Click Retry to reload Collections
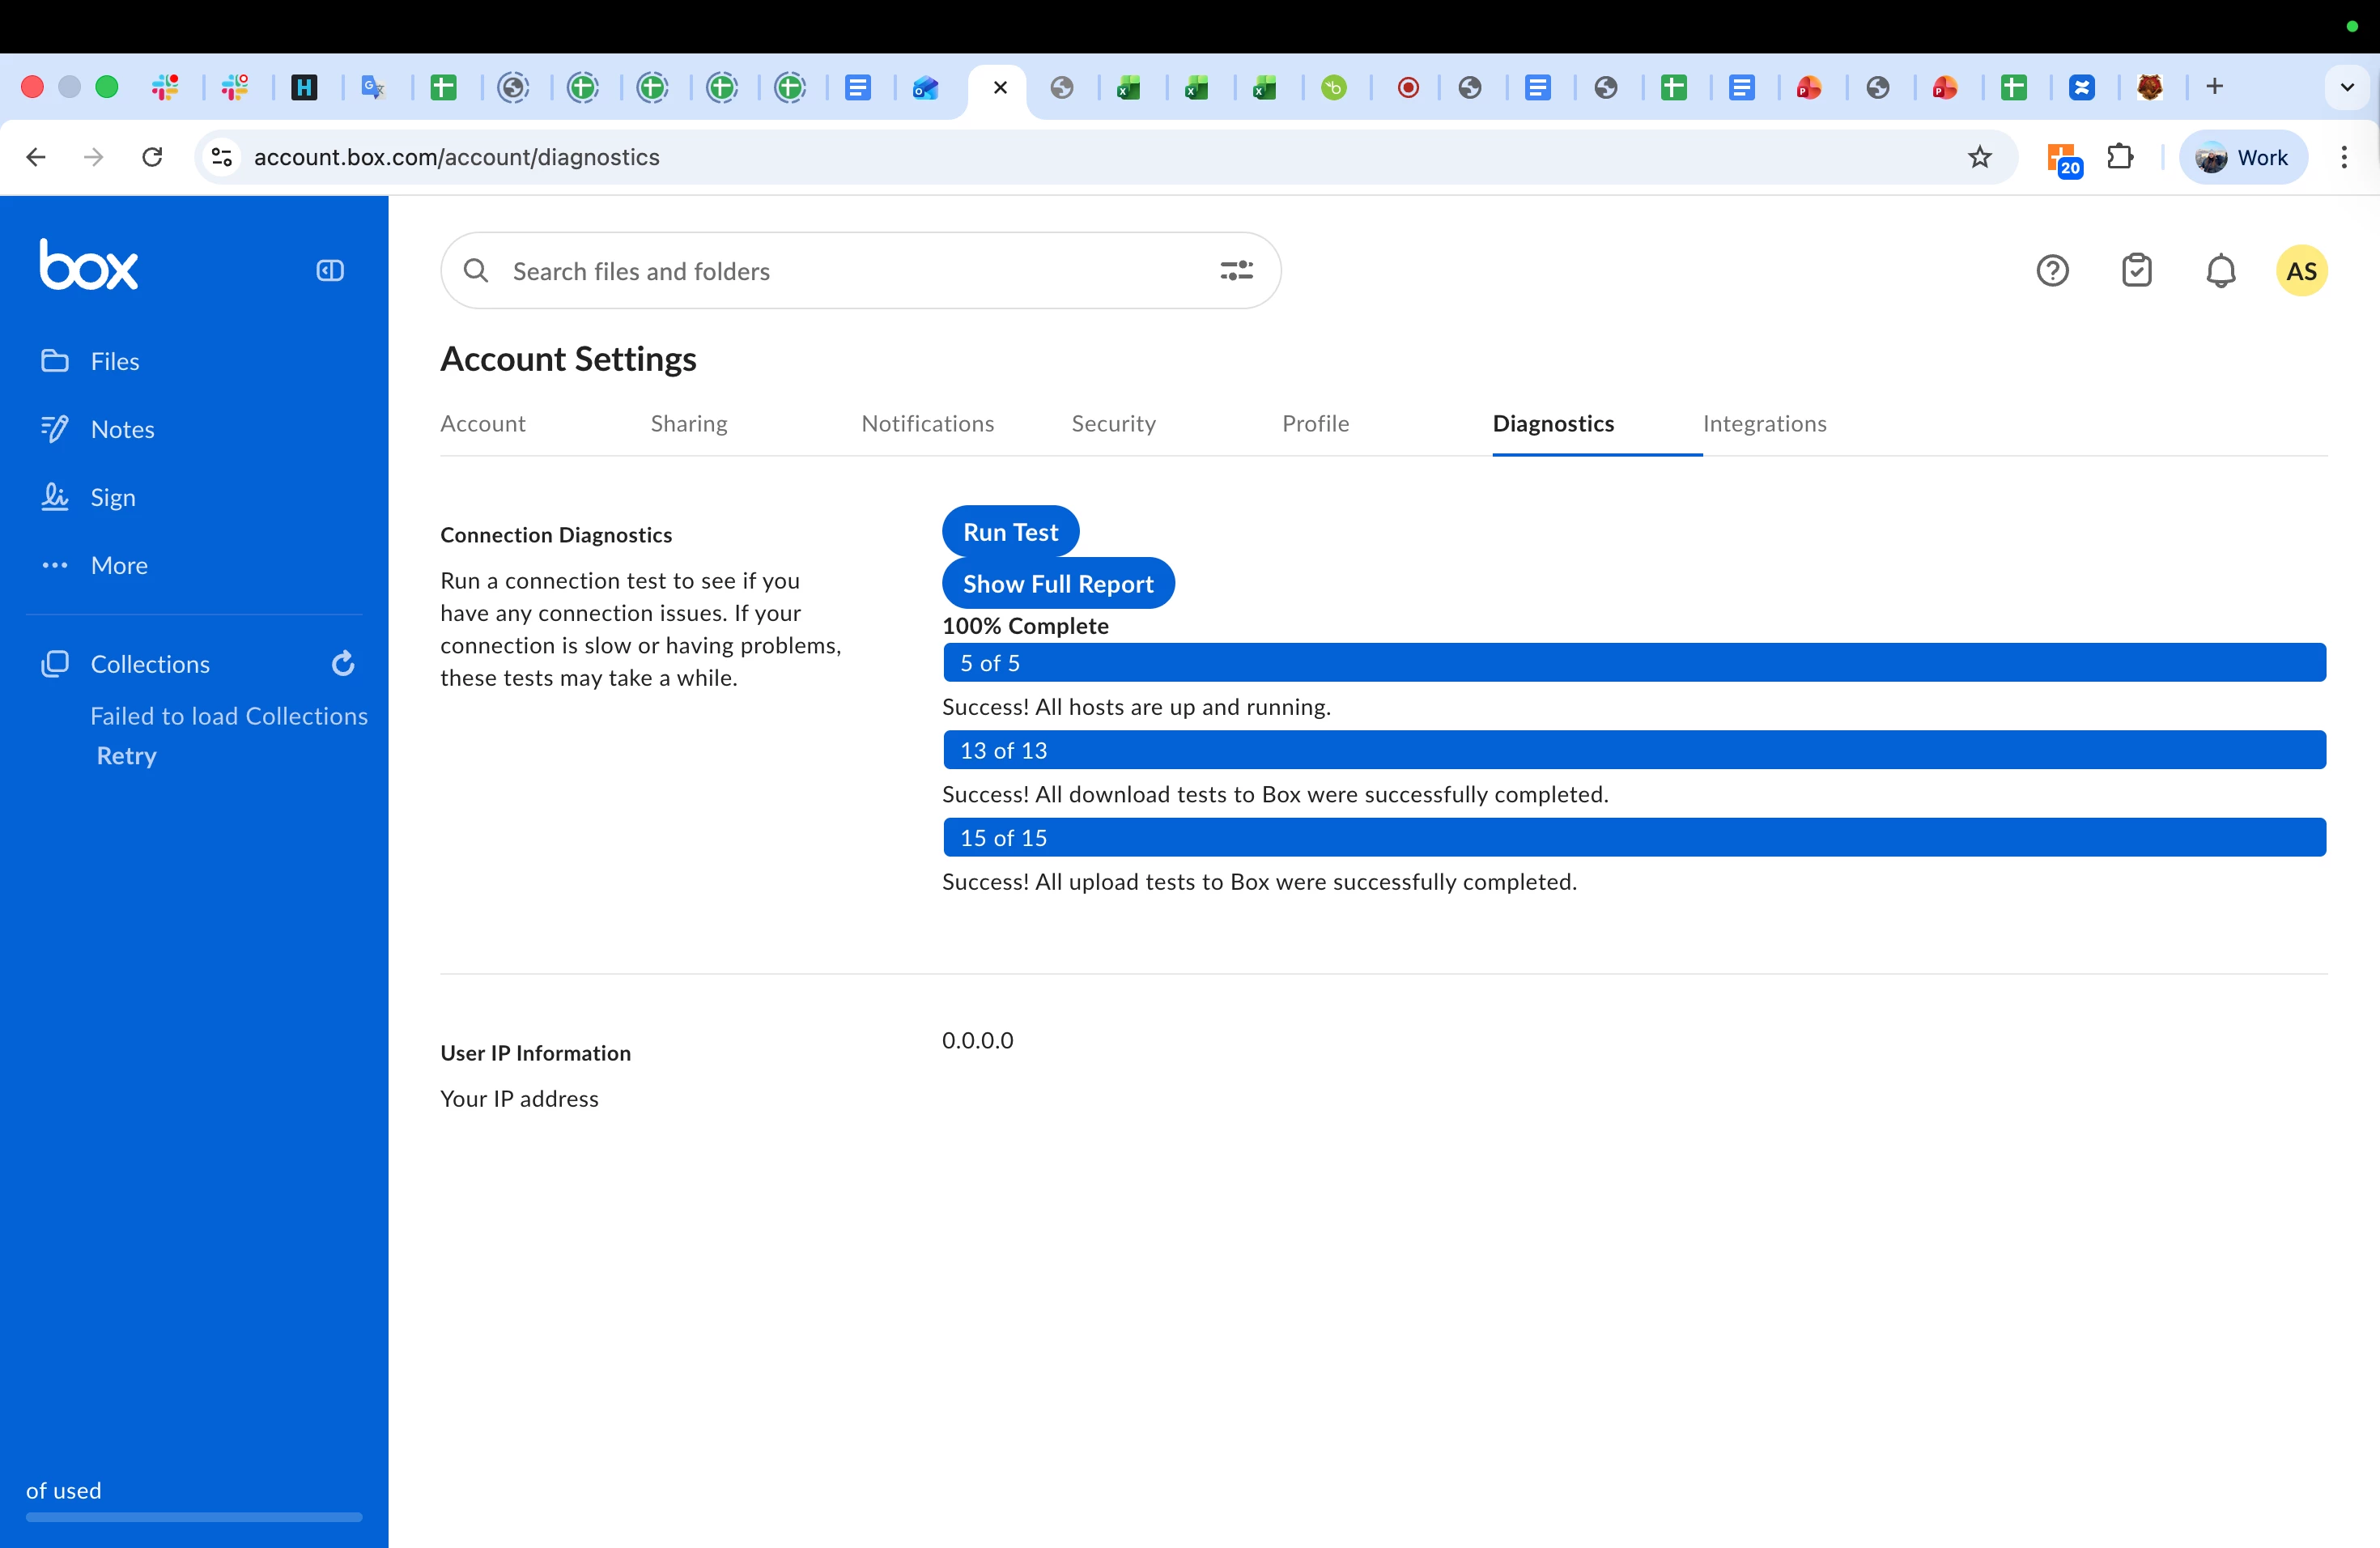The height and width of the screenshot is (1548, 2380). (126, 756)
